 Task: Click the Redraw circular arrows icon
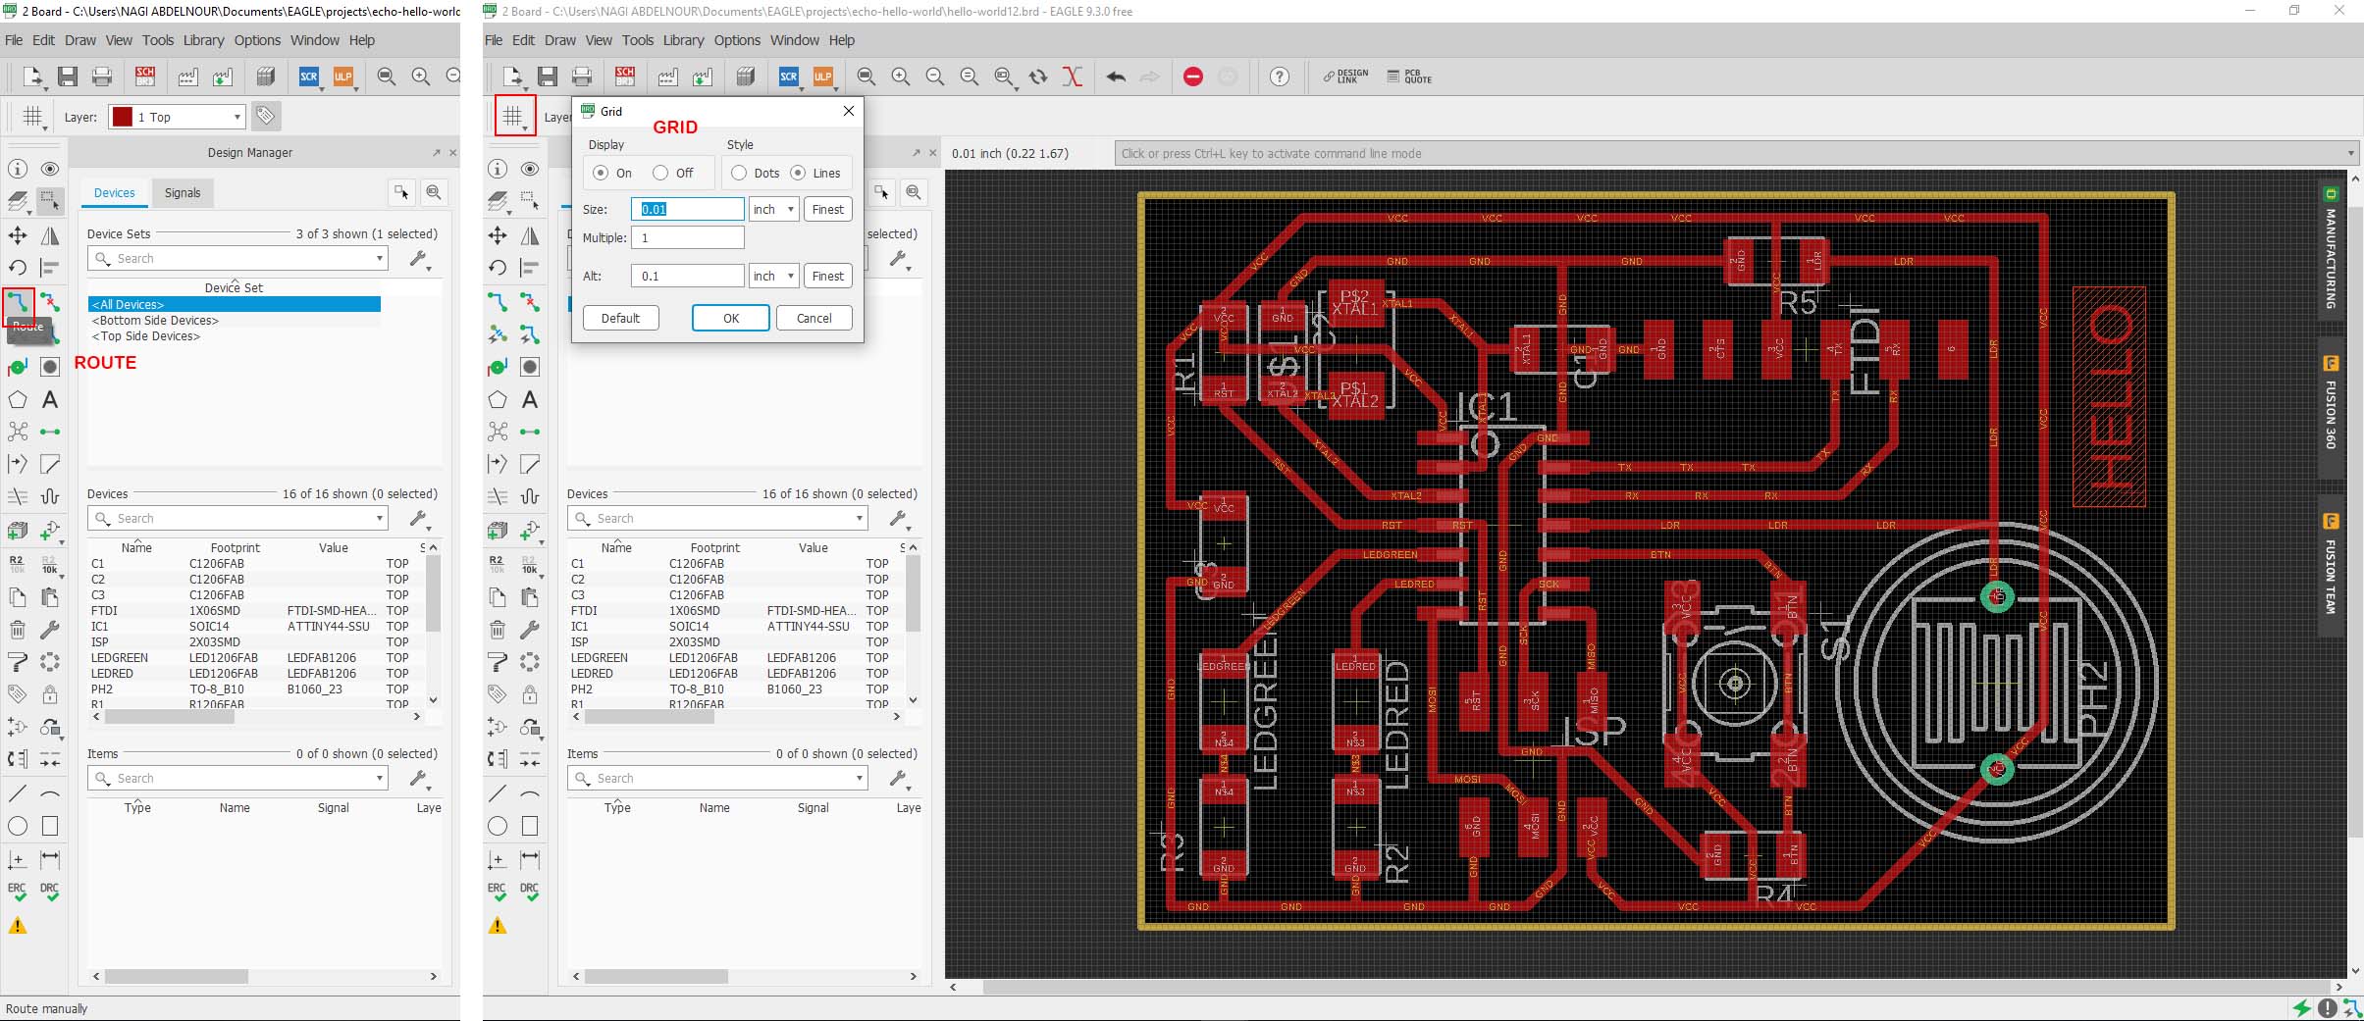(x=1038, y=77)
